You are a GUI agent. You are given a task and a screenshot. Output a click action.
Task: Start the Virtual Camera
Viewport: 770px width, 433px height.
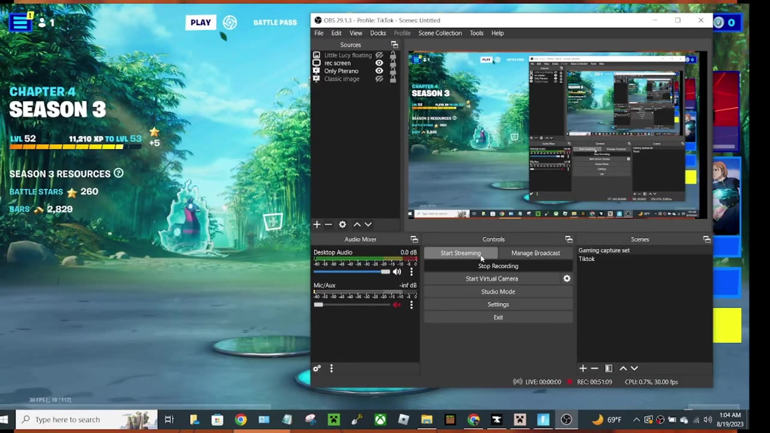[x=491, y=278]
